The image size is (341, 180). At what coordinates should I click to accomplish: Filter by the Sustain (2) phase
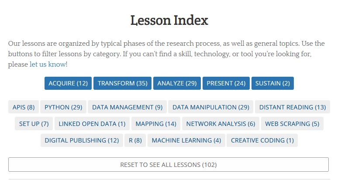272,83
